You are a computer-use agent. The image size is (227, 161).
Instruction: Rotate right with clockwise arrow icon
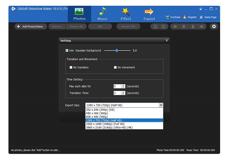click(163, 26)
